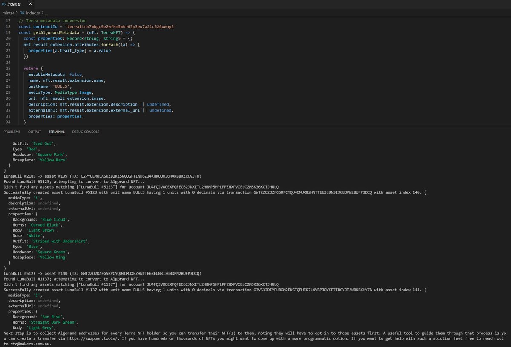This screenshot has height=347, width=511.
Task: Open the OUTPUT panel tab
Action: [x=34, y=132]
